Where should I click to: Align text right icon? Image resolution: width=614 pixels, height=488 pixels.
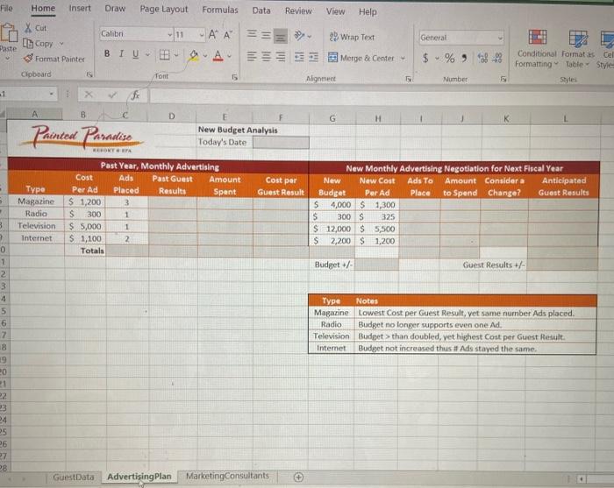point(281,57)
